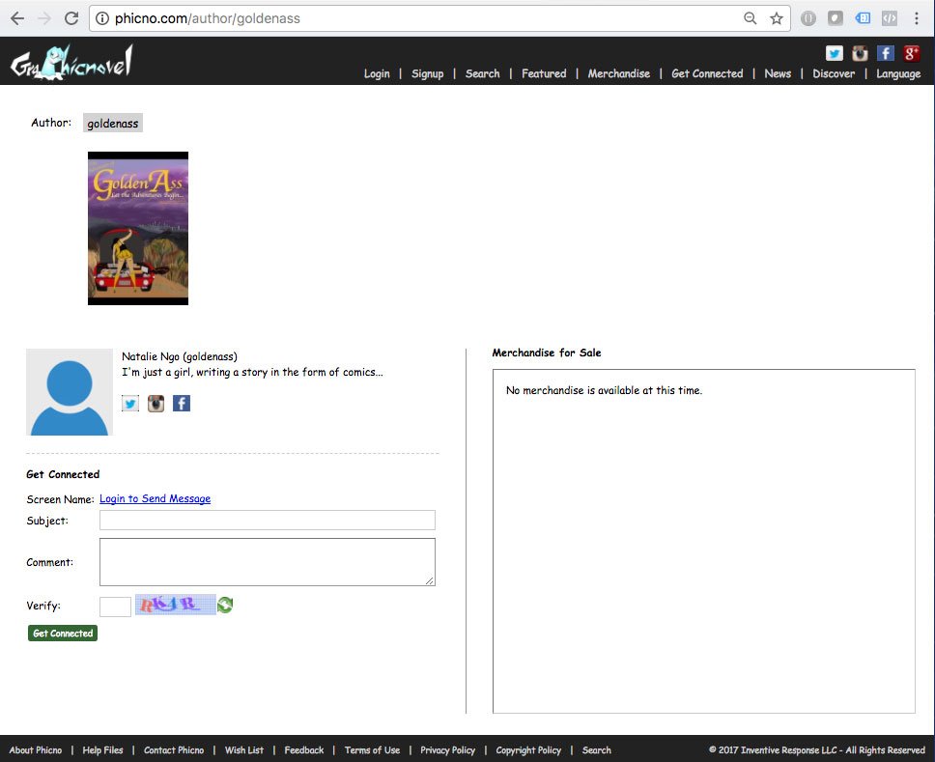Click the zoom magnifier icon in address bar
The height and width of the screenshot is (762, 935).
tap(751, 18)
